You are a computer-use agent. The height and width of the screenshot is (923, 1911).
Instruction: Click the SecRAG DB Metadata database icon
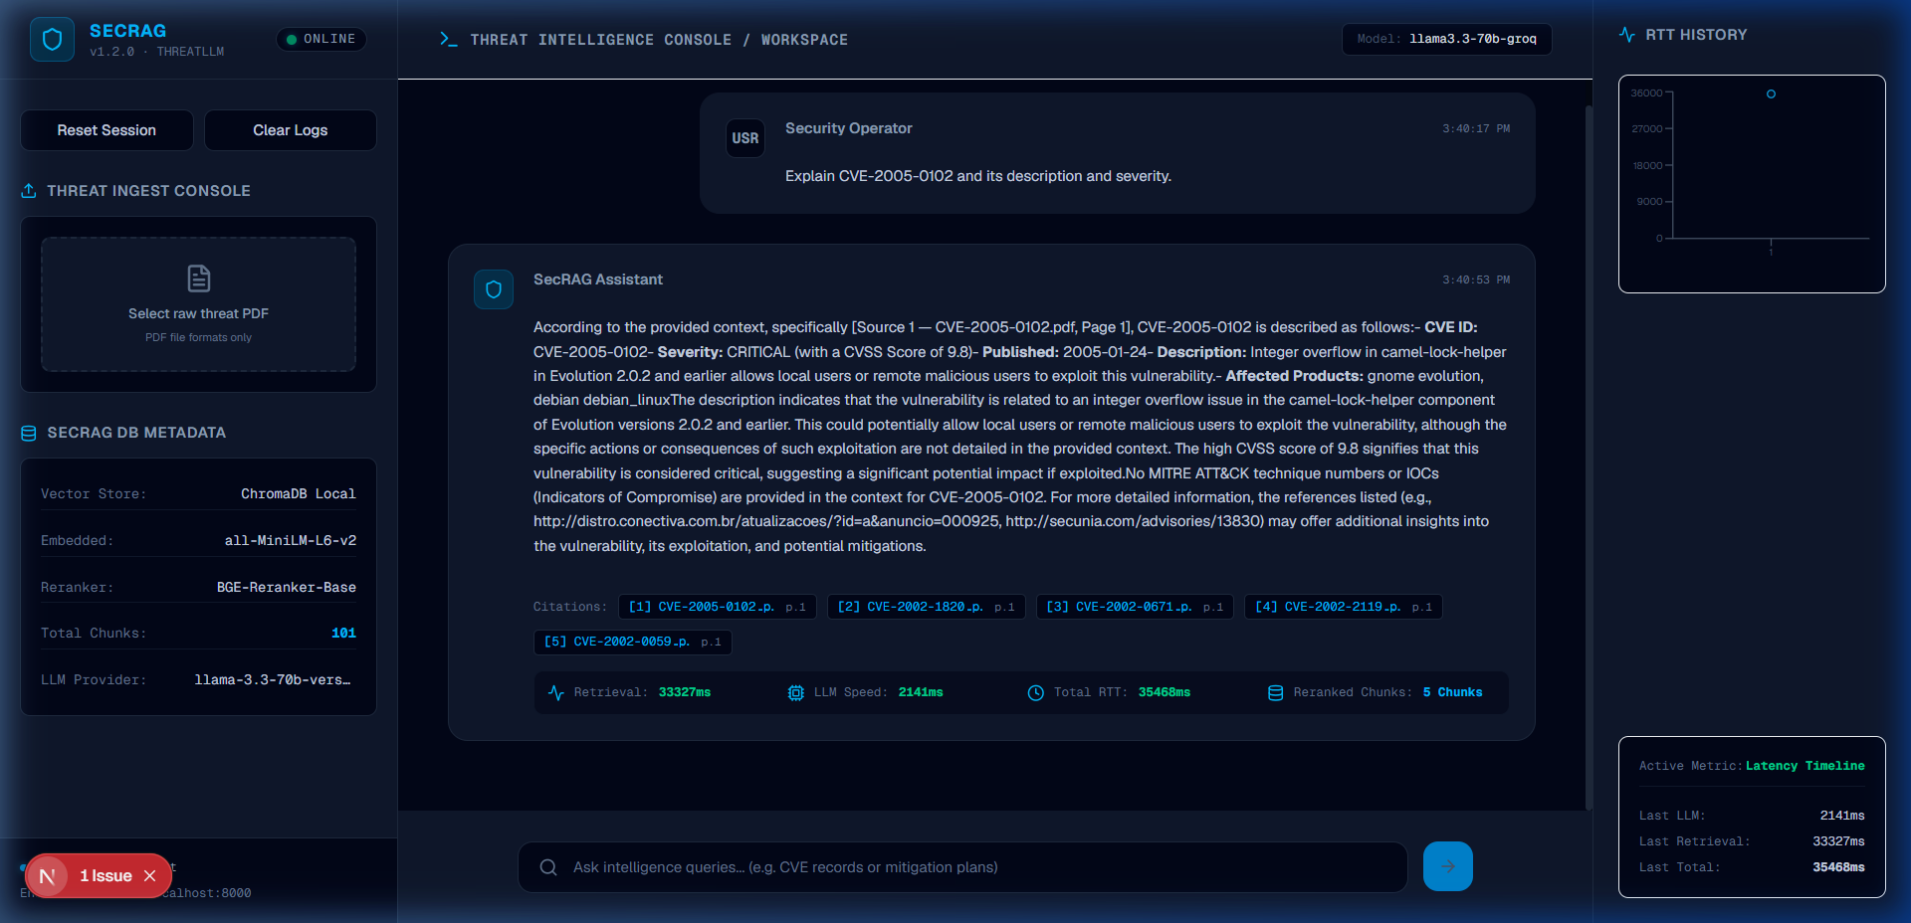click(29, 433)
